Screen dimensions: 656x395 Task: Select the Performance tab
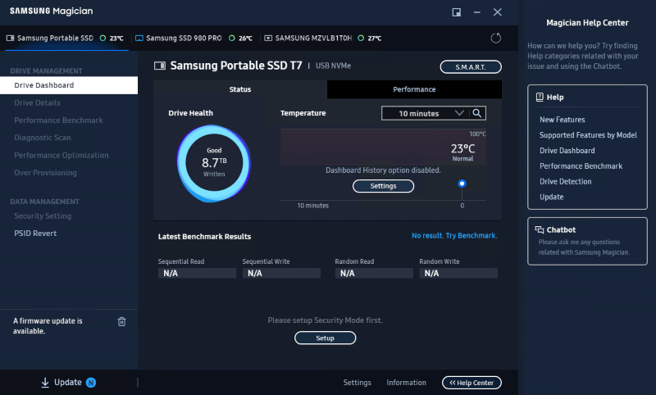[x=414, y=89]
